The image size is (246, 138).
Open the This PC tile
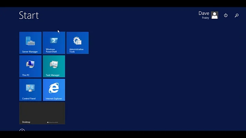click(30, 66)
